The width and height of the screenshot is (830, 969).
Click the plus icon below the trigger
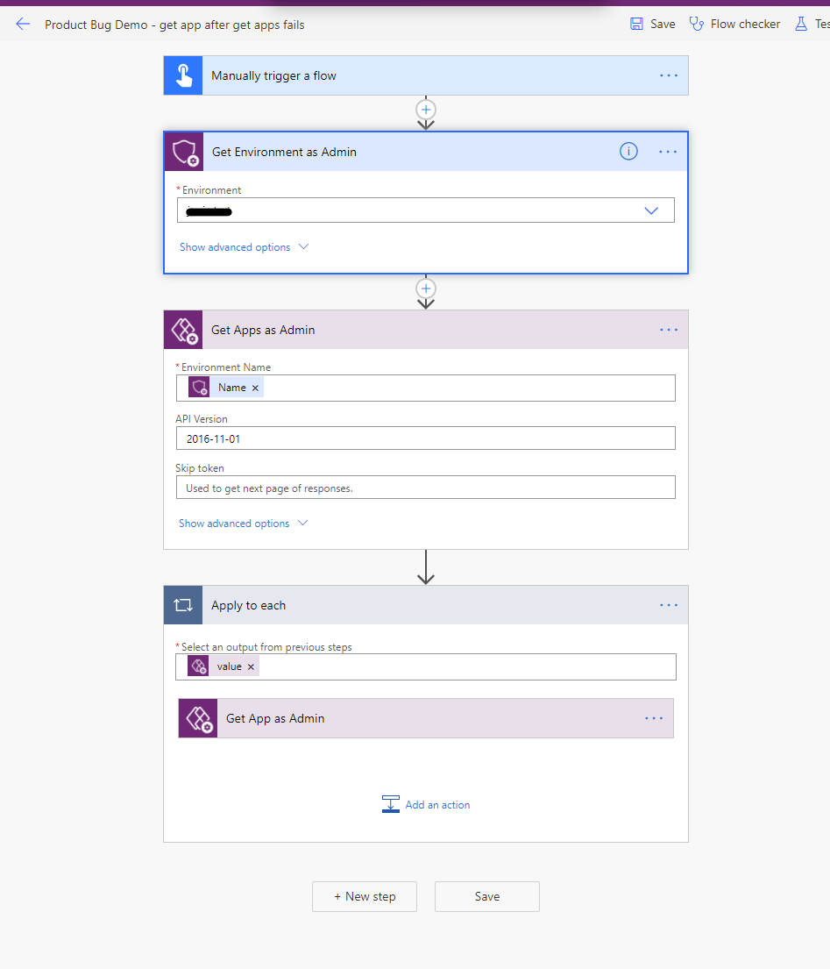tap(426, 110)
